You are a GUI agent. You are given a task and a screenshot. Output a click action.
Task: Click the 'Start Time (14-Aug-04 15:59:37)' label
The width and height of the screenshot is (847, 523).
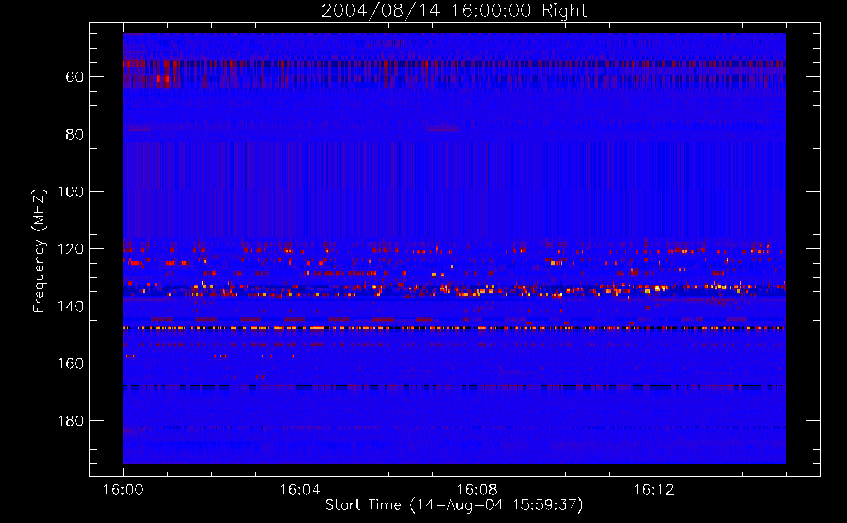point(454,505)
